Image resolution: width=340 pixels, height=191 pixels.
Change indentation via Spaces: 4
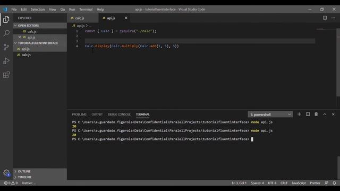pos(257,183)
